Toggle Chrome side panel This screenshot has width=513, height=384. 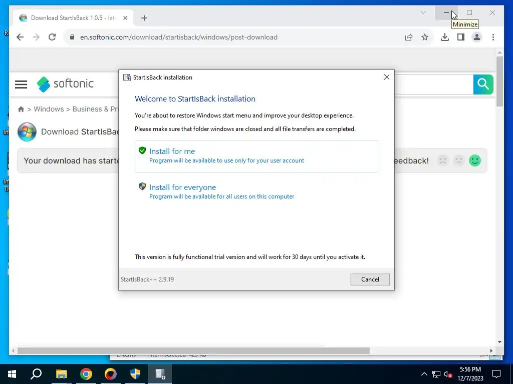(461, 37)
